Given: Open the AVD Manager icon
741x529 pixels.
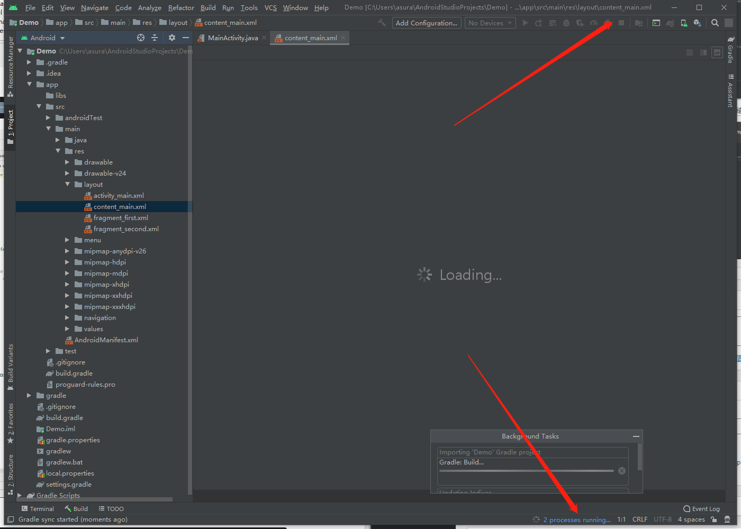Looking at the screenshot, I should 684,23.
